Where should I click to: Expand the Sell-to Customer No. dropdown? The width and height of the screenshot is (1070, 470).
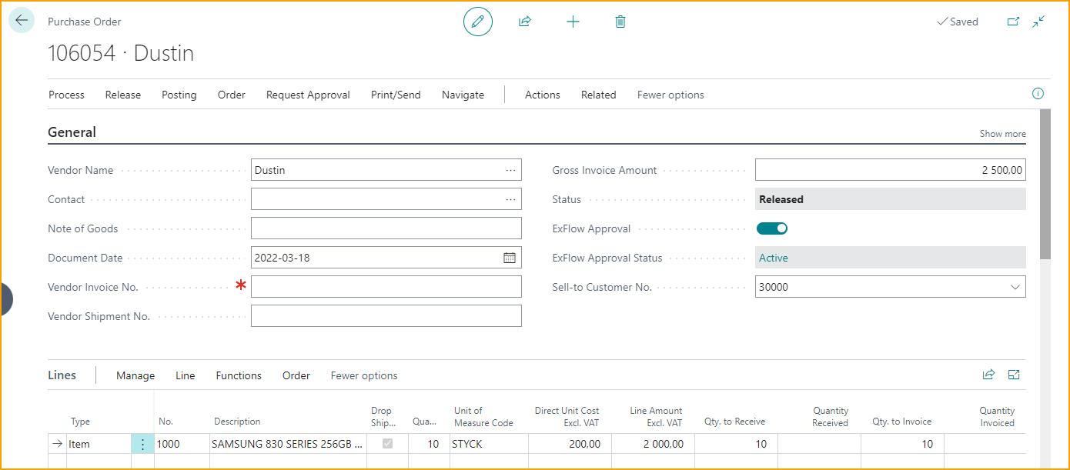(1015, 287)
